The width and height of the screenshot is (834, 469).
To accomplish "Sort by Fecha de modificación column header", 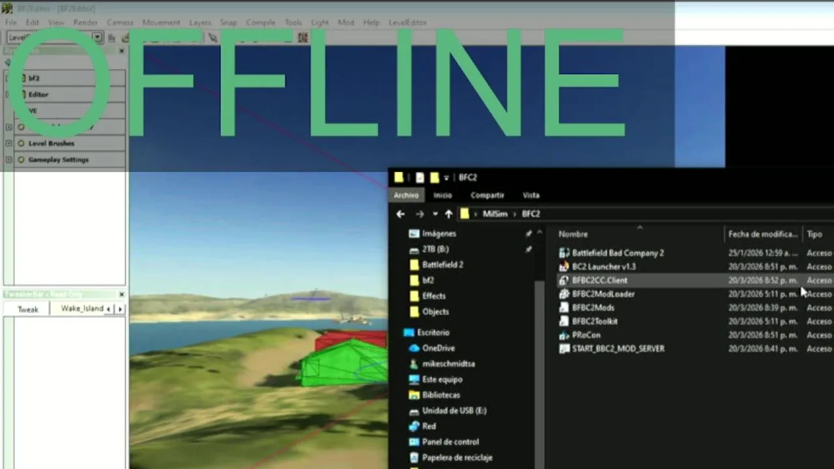I will 763,234.
